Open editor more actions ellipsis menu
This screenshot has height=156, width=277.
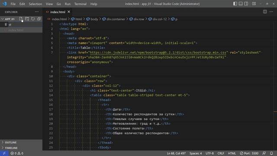pos(271,12)
